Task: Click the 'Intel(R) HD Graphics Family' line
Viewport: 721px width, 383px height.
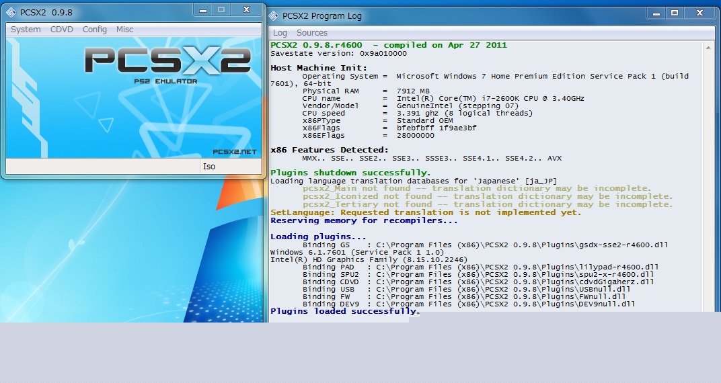Action: [369, 260]
